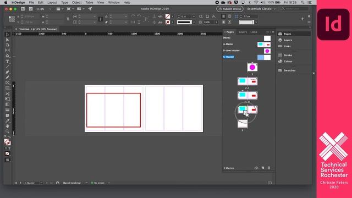Viewport: 352px width, 198px height.
Task: Open the View Options dropdown
Action: coord(59,9)
